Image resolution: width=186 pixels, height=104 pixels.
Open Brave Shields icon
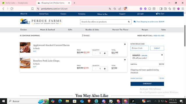coord(125,9)
